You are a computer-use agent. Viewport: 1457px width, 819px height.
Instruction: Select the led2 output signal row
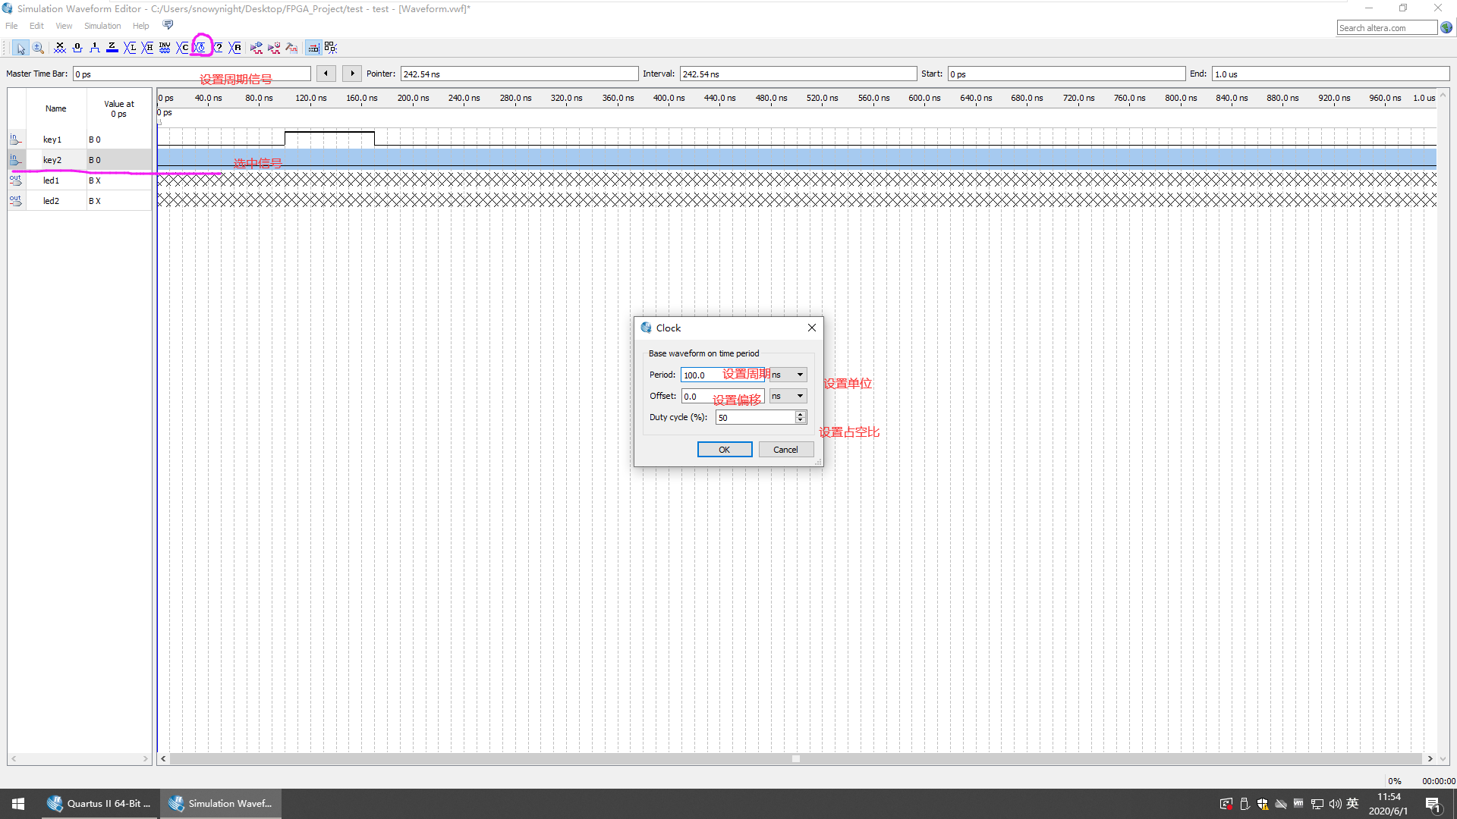(x=80, y=201)
